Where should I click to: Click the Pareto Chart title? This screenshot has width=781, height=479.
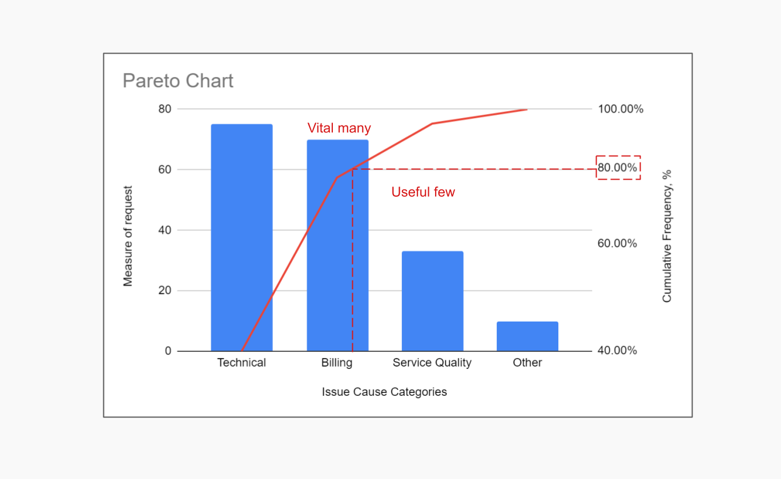click(x=178, y=81)
